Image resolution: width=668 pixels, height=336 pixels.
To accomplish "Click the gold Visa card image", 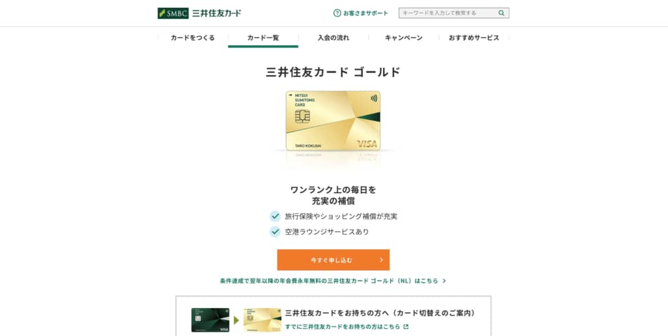I will pyautogui.click(x=333, y=121).
